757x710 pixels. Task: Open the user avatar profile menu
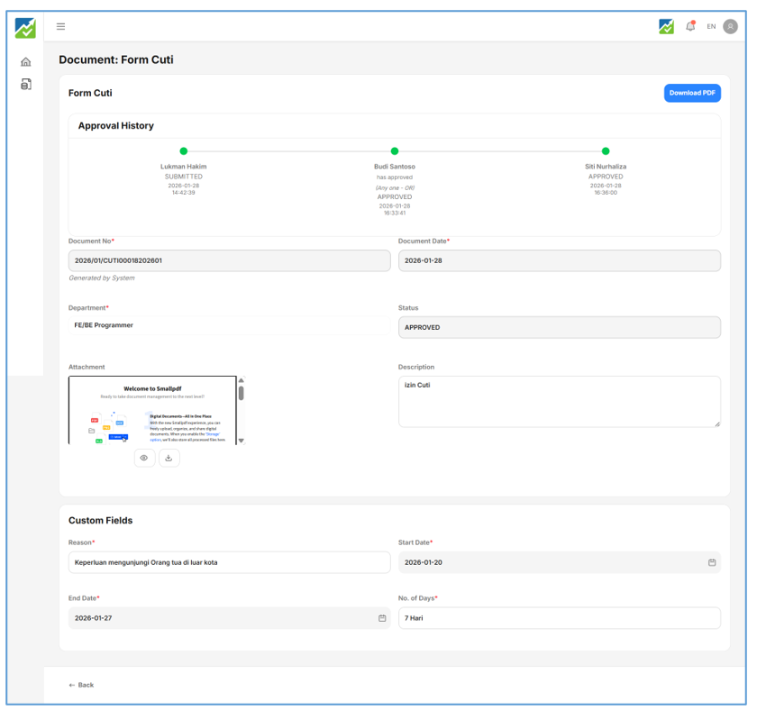click(x=730, y=26)
